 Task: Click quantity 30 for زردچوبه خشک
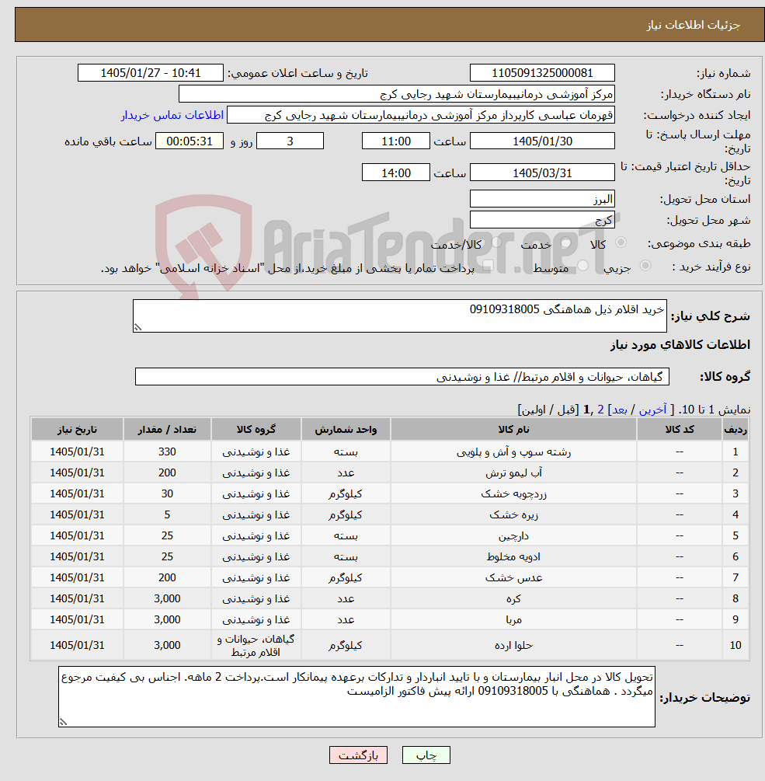pyautogui.click(x=167, y=493)
